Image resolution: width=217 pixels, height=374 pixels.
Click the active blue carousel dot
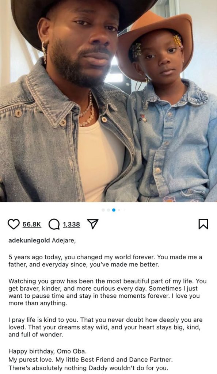114,210
